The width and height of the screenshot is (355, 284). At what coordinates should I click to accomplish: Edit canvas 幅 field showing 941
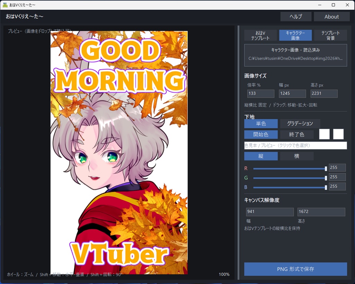270,212
